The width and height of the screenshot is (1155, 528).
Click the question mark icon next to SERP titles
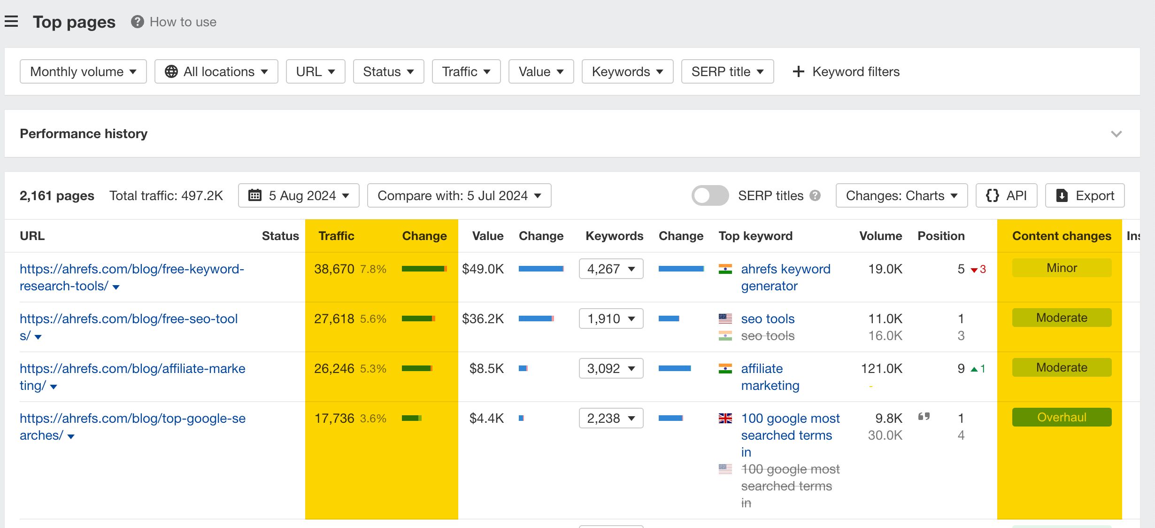coord(816,196)
